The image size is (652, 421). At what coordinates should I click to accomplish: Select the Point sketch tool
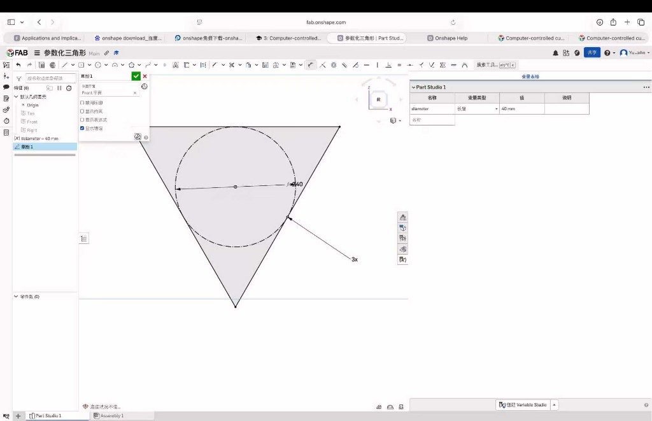click(165, 65)
